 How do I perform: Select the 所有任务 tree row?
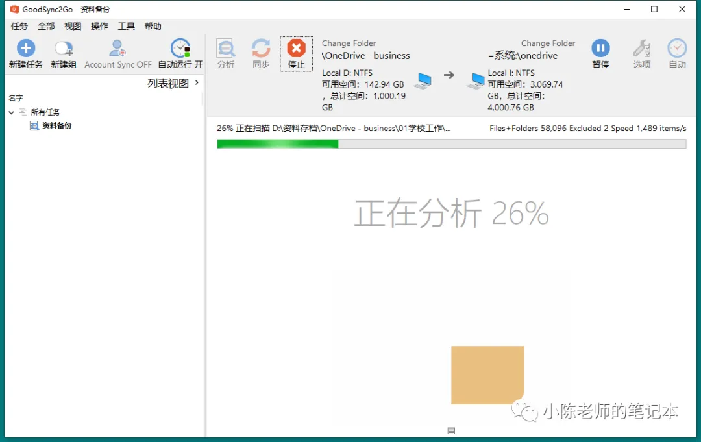point(45,112)
